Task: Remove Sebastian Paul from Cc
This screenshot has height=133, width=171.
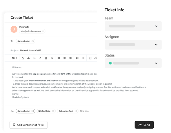Action: [x=76, y=111]
